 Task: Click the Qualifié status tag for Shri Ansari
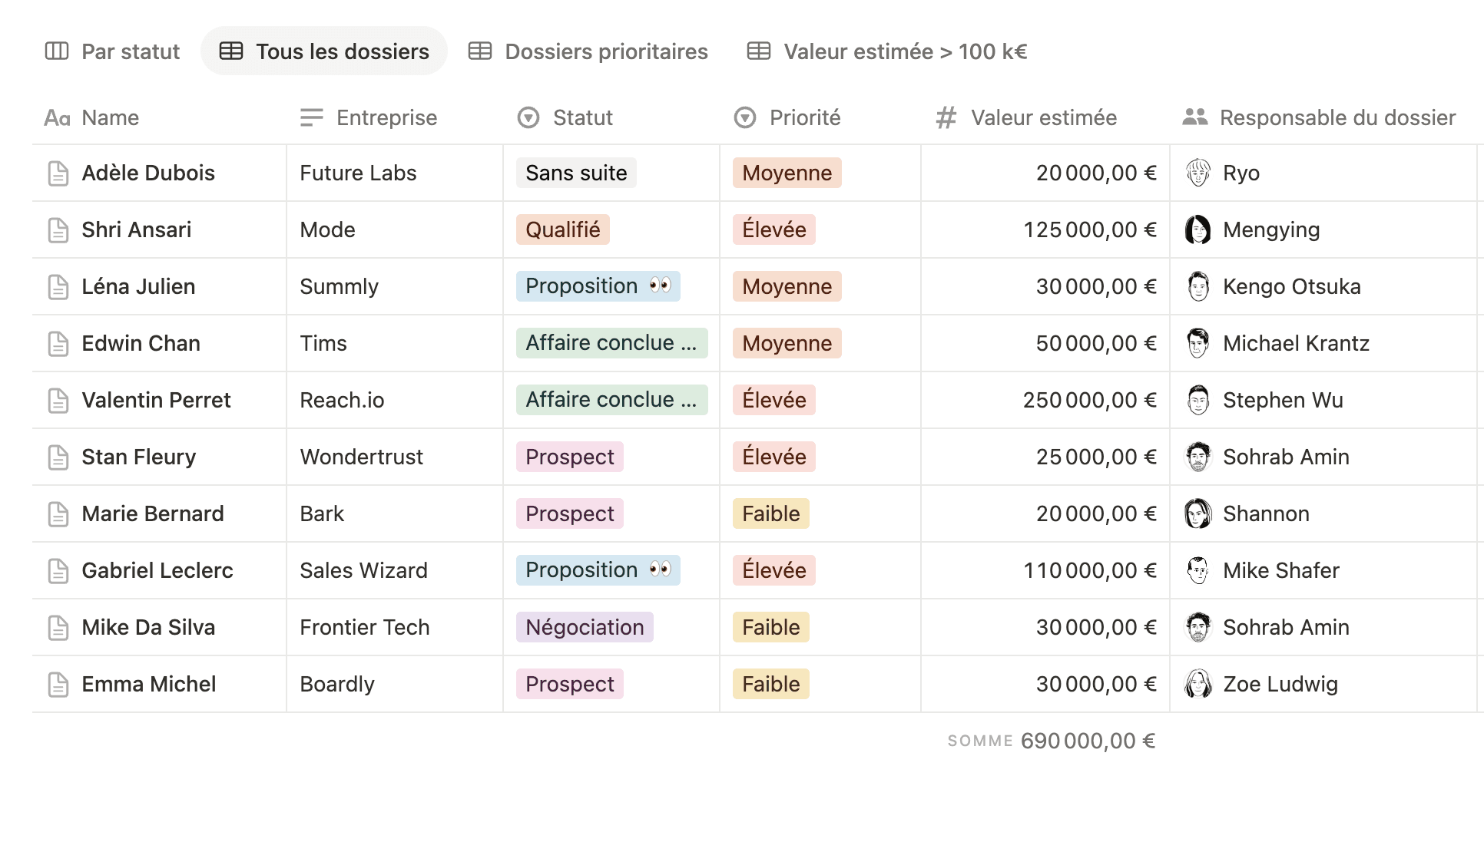[562, 230]
